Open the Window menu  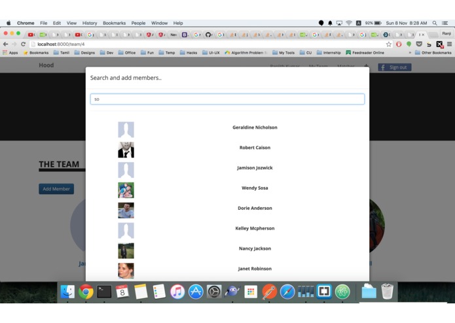(159, 23)
